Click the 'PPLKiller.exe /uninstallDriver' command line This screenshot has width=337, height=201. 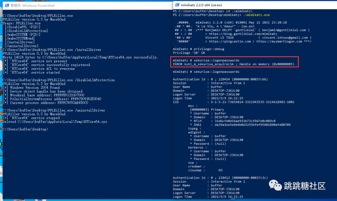(54, 110)
